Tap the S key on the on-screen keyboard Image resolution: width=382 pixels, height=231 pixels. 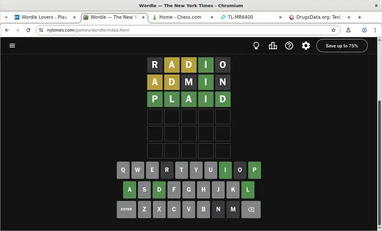tap(145, 189)
